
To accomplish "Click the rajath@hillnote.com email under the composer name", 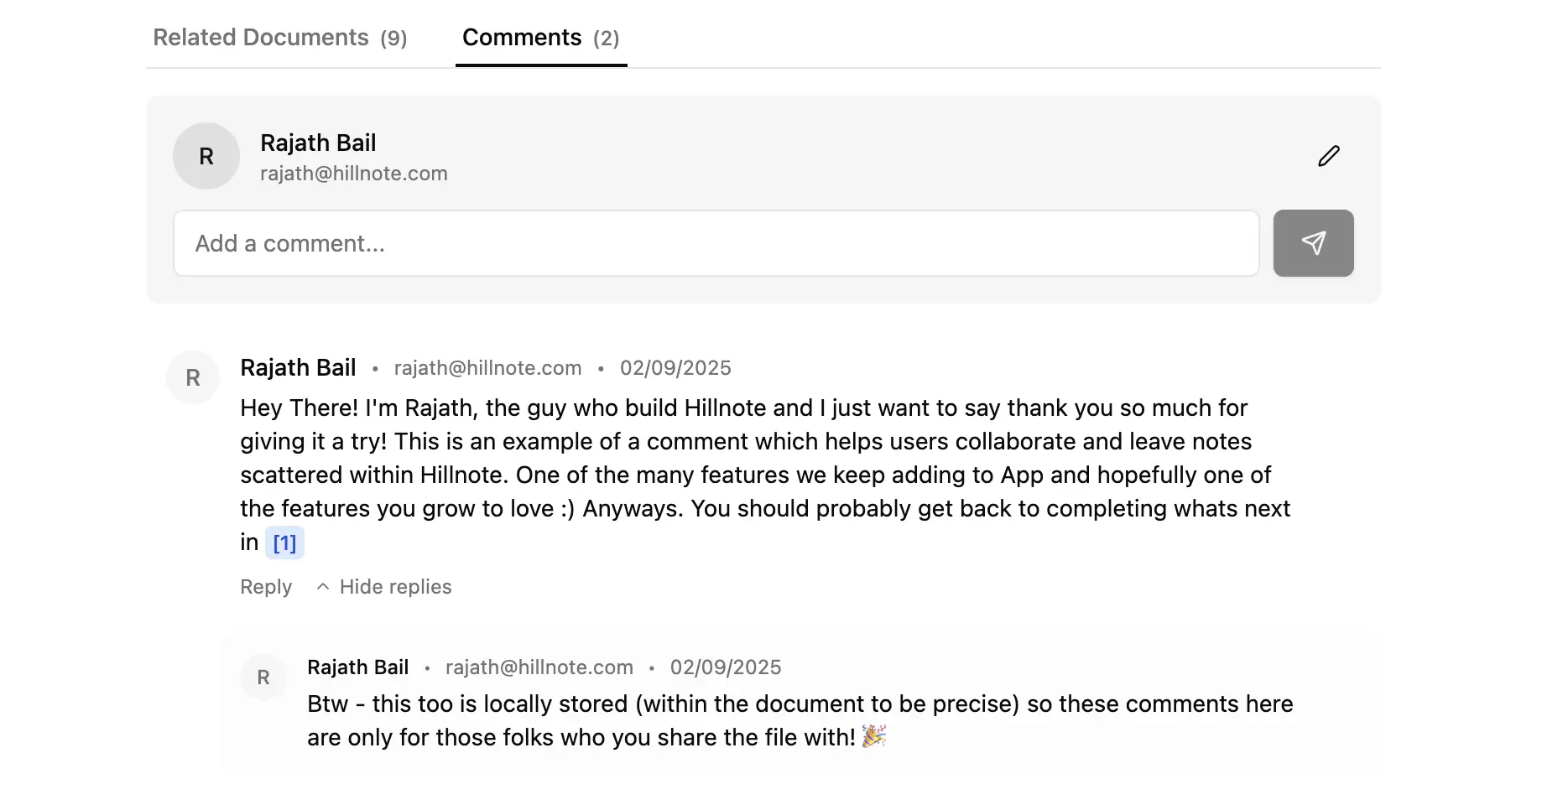I will pyautogui.click(x=353, y=174).
